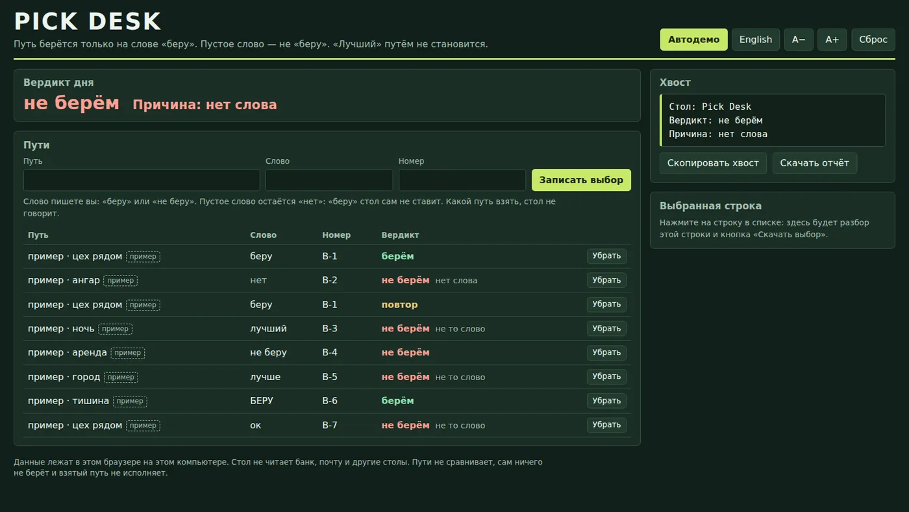Click the Автодемо button
The height and width of the screenshot is (512, 909).
point(693,40)
